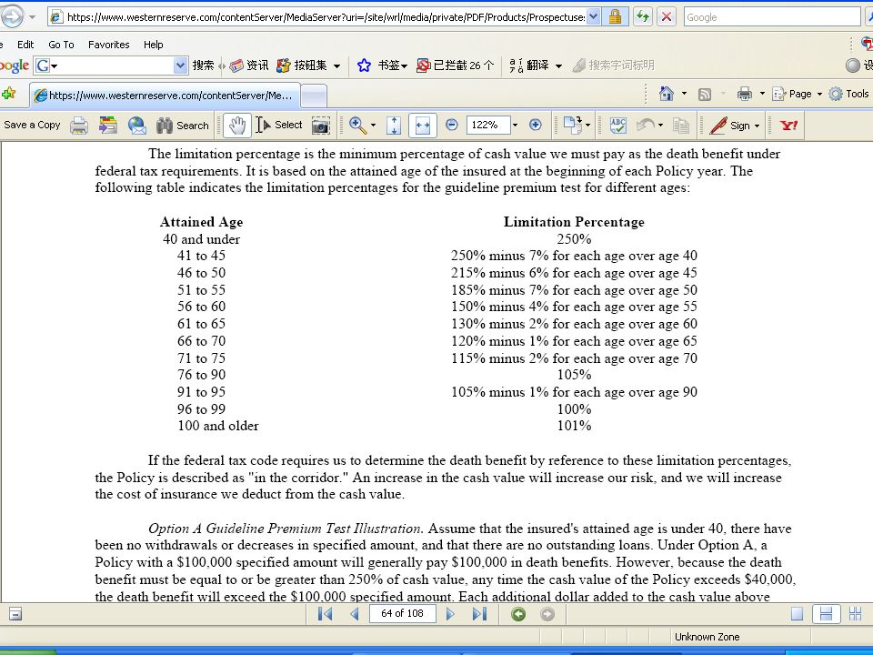873x655 pixels.
Task: Switch to Facing pages layout
Action: [x=855, y=614]
